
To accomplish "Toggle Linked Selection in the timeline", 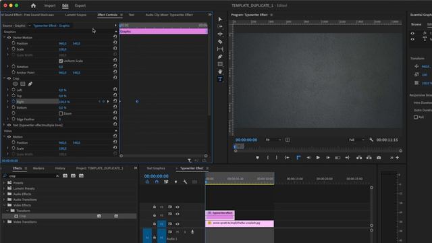I will pyautogui.click(x=166, y=182).
